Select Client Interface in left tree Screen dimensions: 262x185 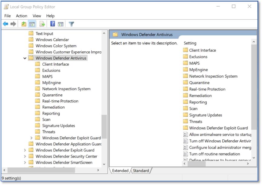tap(55, 64)
